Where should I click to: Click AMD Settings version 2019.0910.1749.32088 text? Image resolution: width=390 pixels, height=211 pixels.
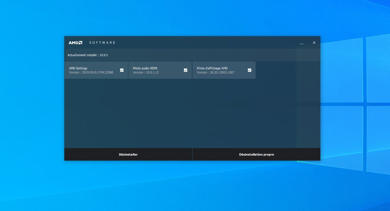click(x=91, y=73)
